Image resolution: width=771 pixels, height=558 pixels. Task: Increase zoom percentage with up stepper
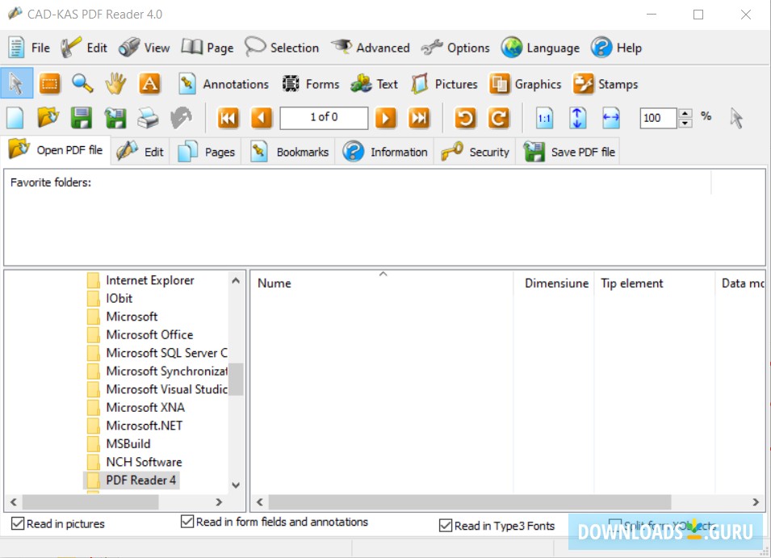click(x=685, y=113)
